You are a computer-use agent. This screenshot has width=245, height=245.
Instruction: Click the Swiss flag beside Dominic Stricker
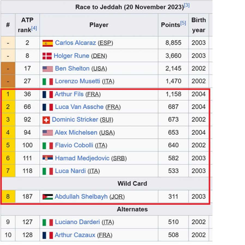[x=46, y=120]
